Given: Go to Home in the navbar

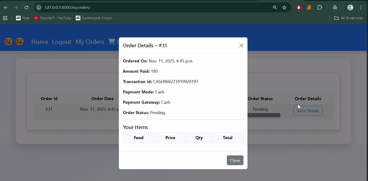Looking at the screenshot, I should tap(40, 42).
